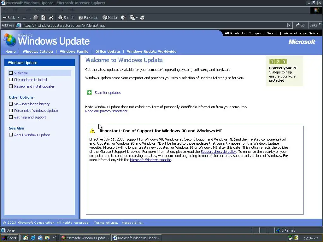
Task: Click the system tray clock 12:34 PM
Action: point(311,238)
